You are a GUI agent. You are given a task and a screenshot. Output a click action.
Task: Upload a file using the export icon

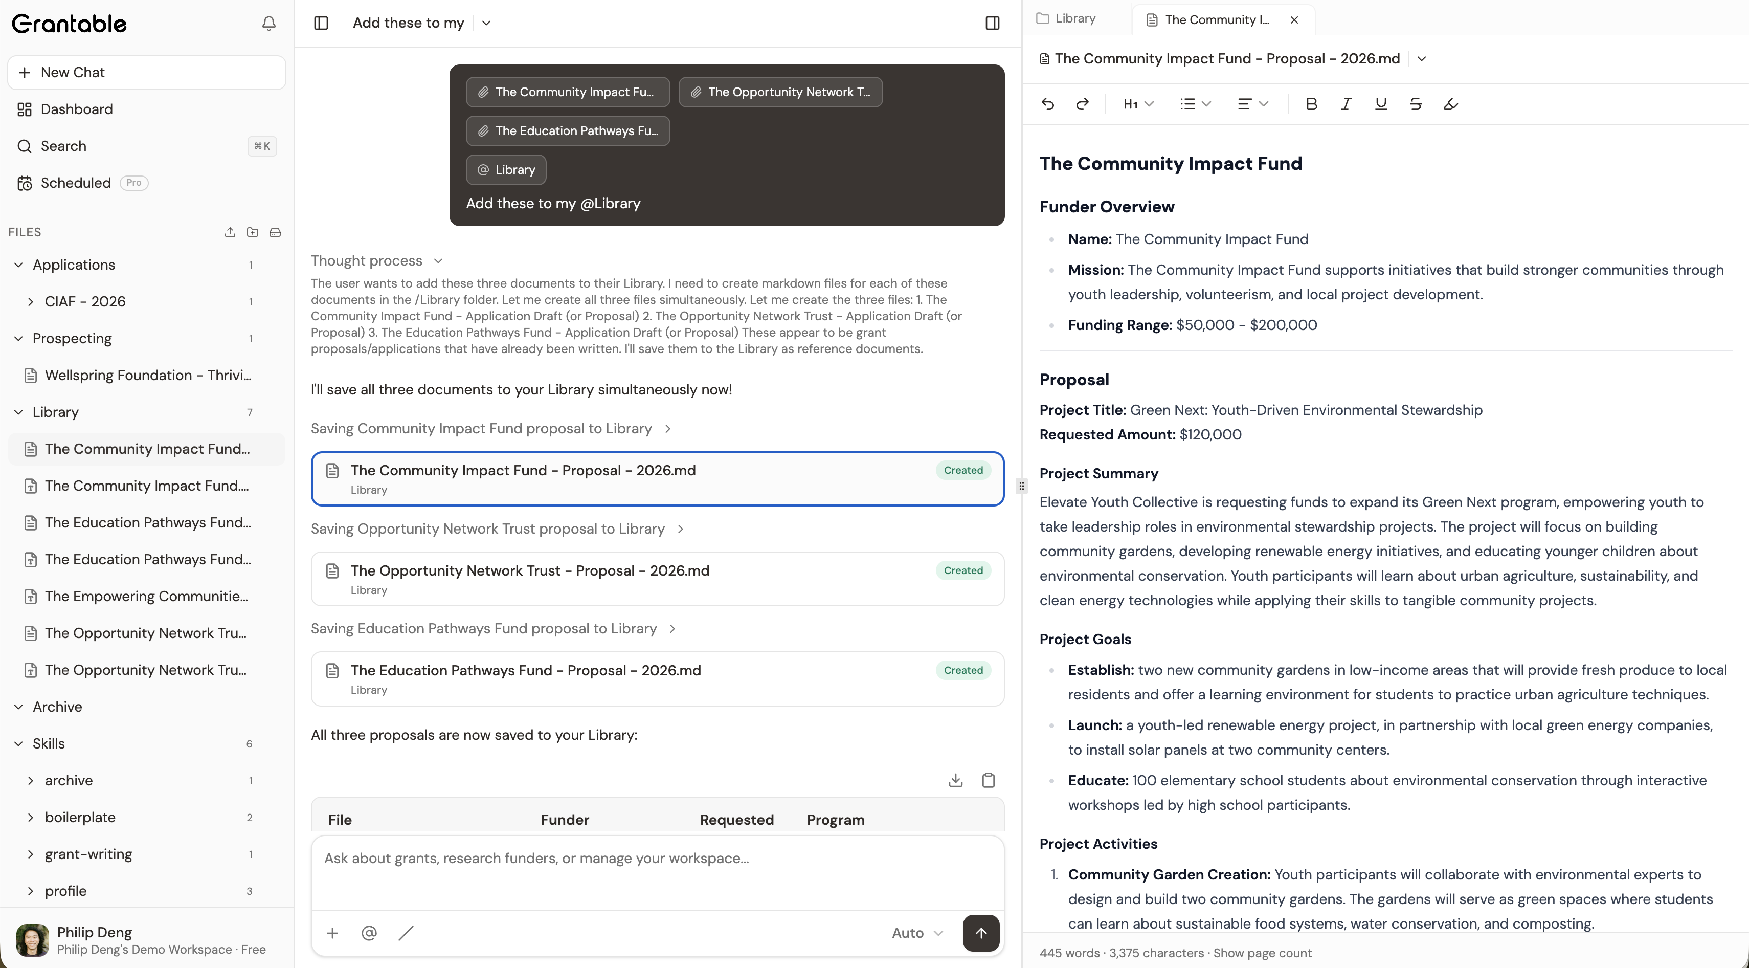230,232
